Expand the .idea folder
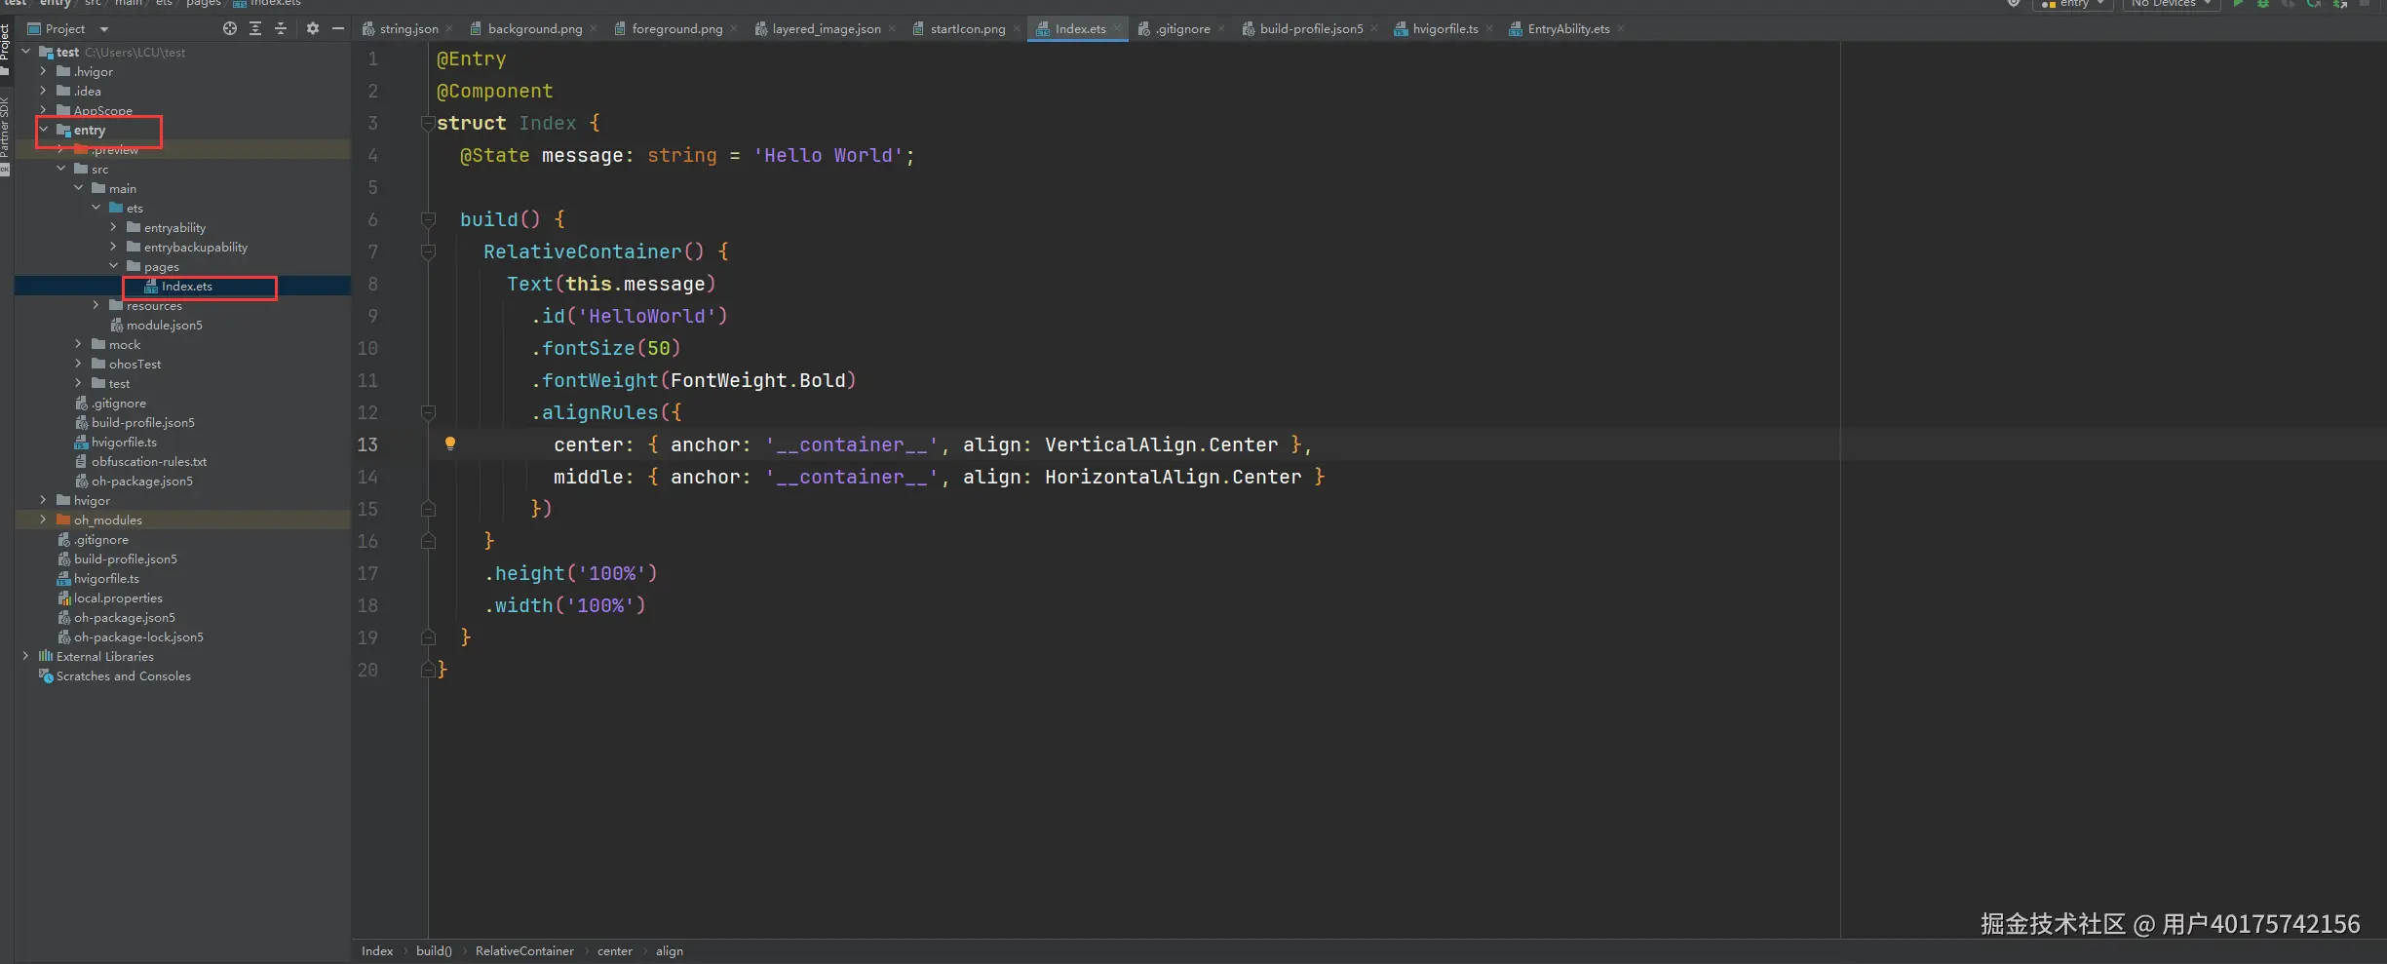The height and width of the screenshot is (964, 2387). point(43,91)
